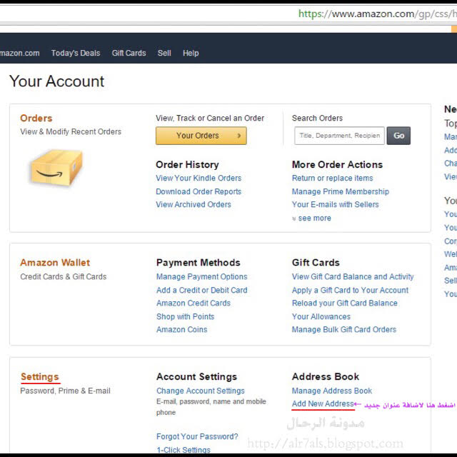Open Download Order Reports link
Viewport: 457px width, 457px height.
(199, 191)
